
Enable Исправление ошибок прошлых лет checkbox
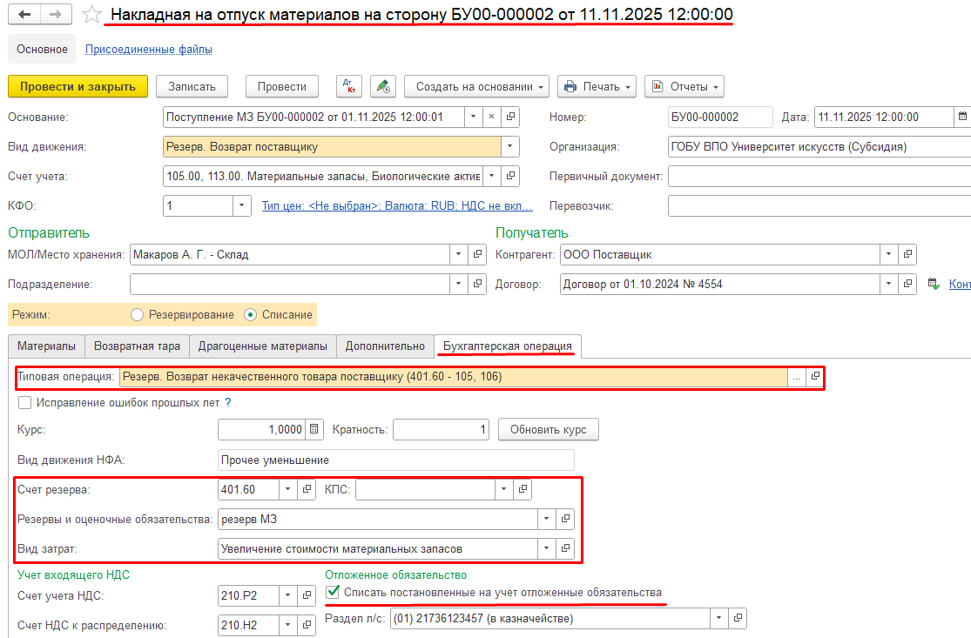[25, 403]
